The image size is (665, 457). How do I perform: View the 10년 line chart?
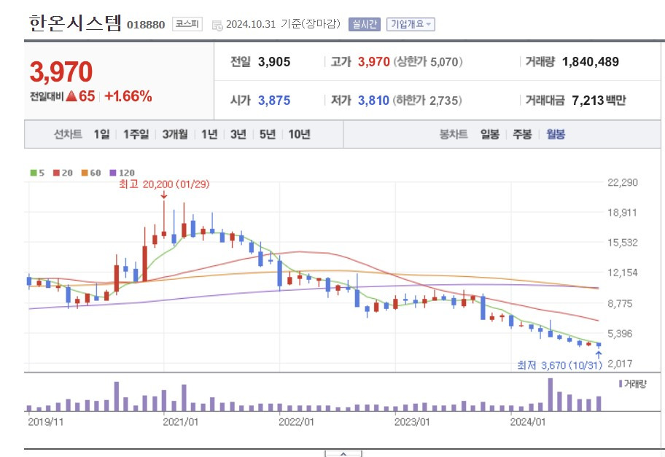[x=300, y=134]
